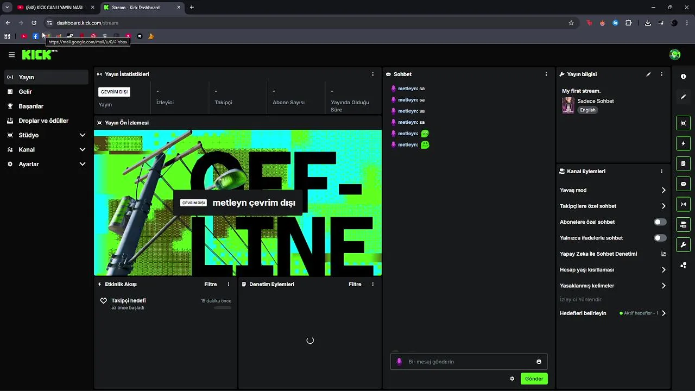
Task: Open Hesap yaşı kısıtlaması options arrow
Action: [664, 270]
